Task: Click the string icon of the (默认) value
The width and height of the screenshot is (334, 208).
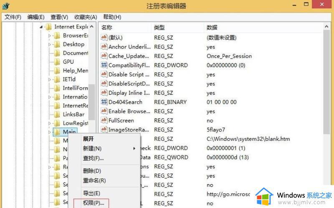Action: [x=104, y=38]
